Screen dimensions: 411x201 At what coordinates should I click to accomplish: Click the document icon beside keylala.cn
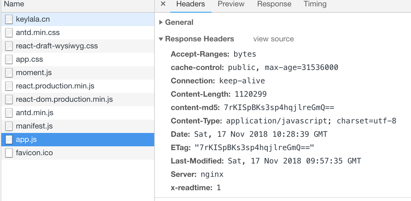coord(8,19)
